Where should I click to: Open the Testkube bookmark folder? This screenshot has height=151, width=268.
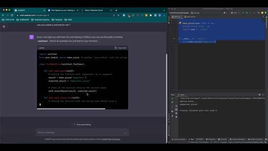pyautogui.click(x=57, y=20)
